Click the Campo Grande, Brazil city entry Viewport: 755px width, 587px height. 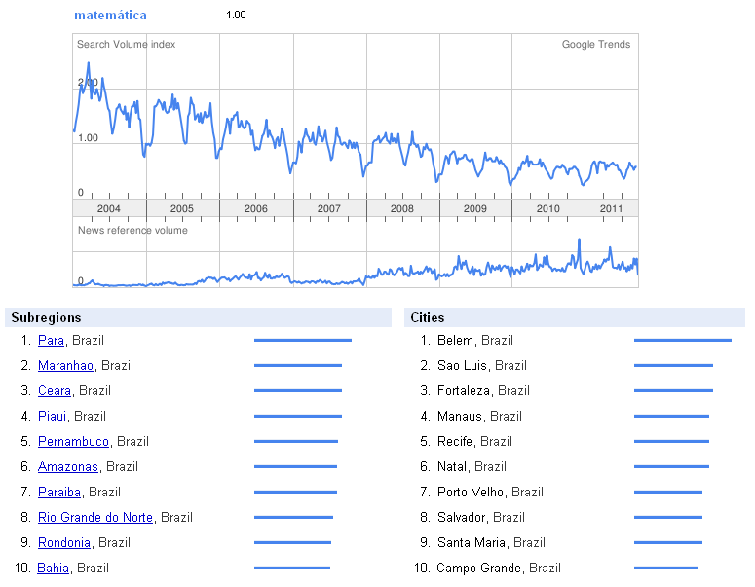[x=499, y=568]
